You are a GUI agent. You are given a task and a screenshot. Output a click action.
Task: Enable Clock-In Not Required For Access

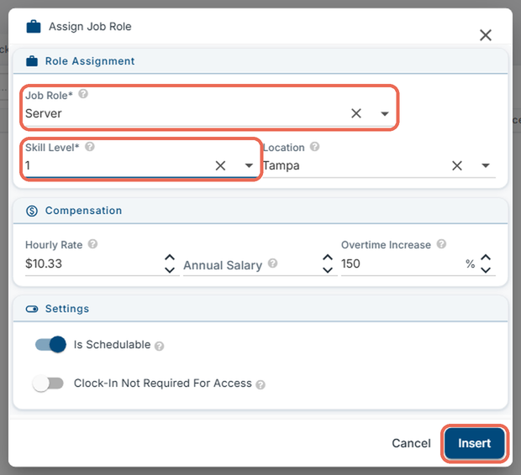(48, 383)
